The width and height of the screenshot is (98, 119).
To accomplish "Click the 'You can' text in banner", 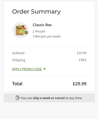I will 26,98.
